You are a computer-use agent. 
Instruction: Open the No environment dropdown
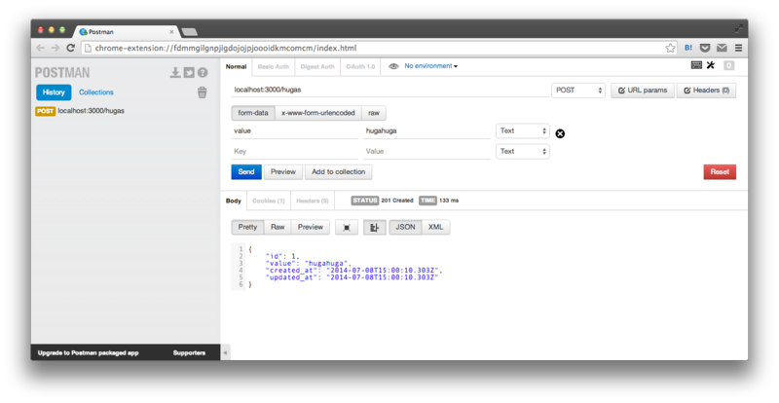[x=430, y=66]
